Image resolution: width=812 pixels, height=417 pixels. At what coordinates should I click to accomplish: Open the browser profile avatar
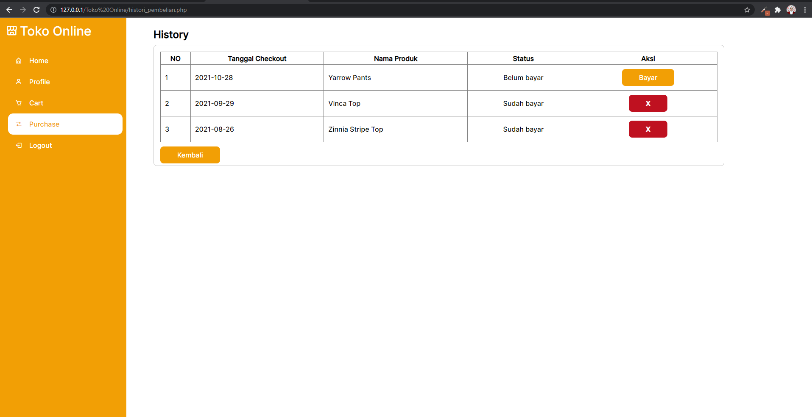[791, 9]
